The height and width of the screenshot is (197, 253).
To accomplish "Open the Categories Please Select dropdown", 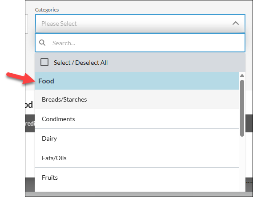I will [140, 24].
